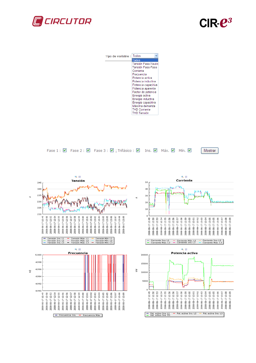Uncheck the Mín. checkbox
Image resolution: width=256 pixels, height=363 pixels.
(x=190, y=150)
